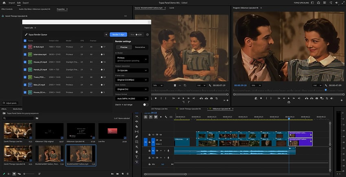Export frame from Program monitor camera icon

coord(317,98)
